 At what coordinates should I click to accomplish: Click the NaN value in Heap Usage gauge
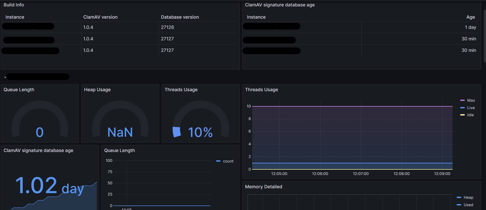(x=120, y=132)
